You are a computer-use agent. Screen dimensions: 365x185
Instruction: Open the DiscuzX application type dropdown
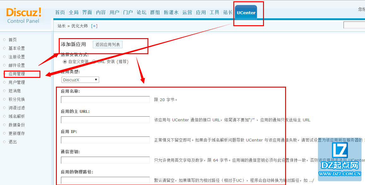pos(80,80)
